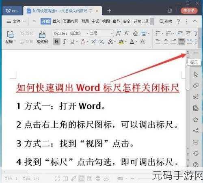The width and height of the screenshot is (203, 183).
Task: Pick the highlight color button
Action: pyautogui.click(x=121, y=42)
